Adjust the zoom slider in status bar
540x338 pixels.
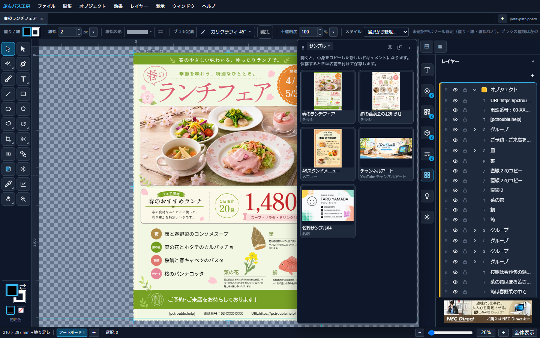coord(450,332)
